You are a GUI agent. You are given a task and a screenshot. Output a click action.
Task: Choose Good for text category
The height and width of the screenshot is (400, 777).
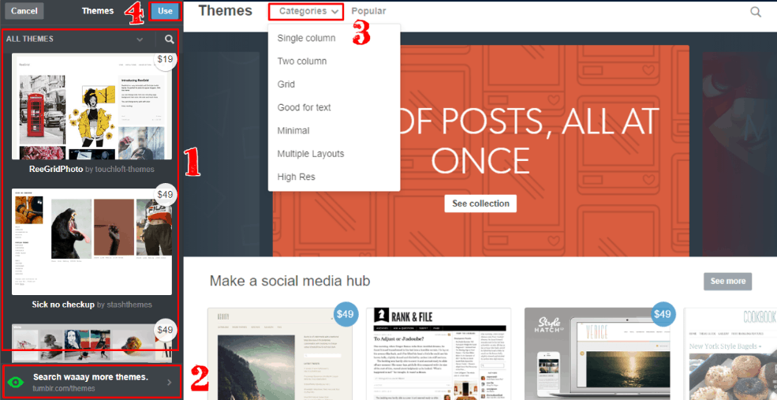304,107
